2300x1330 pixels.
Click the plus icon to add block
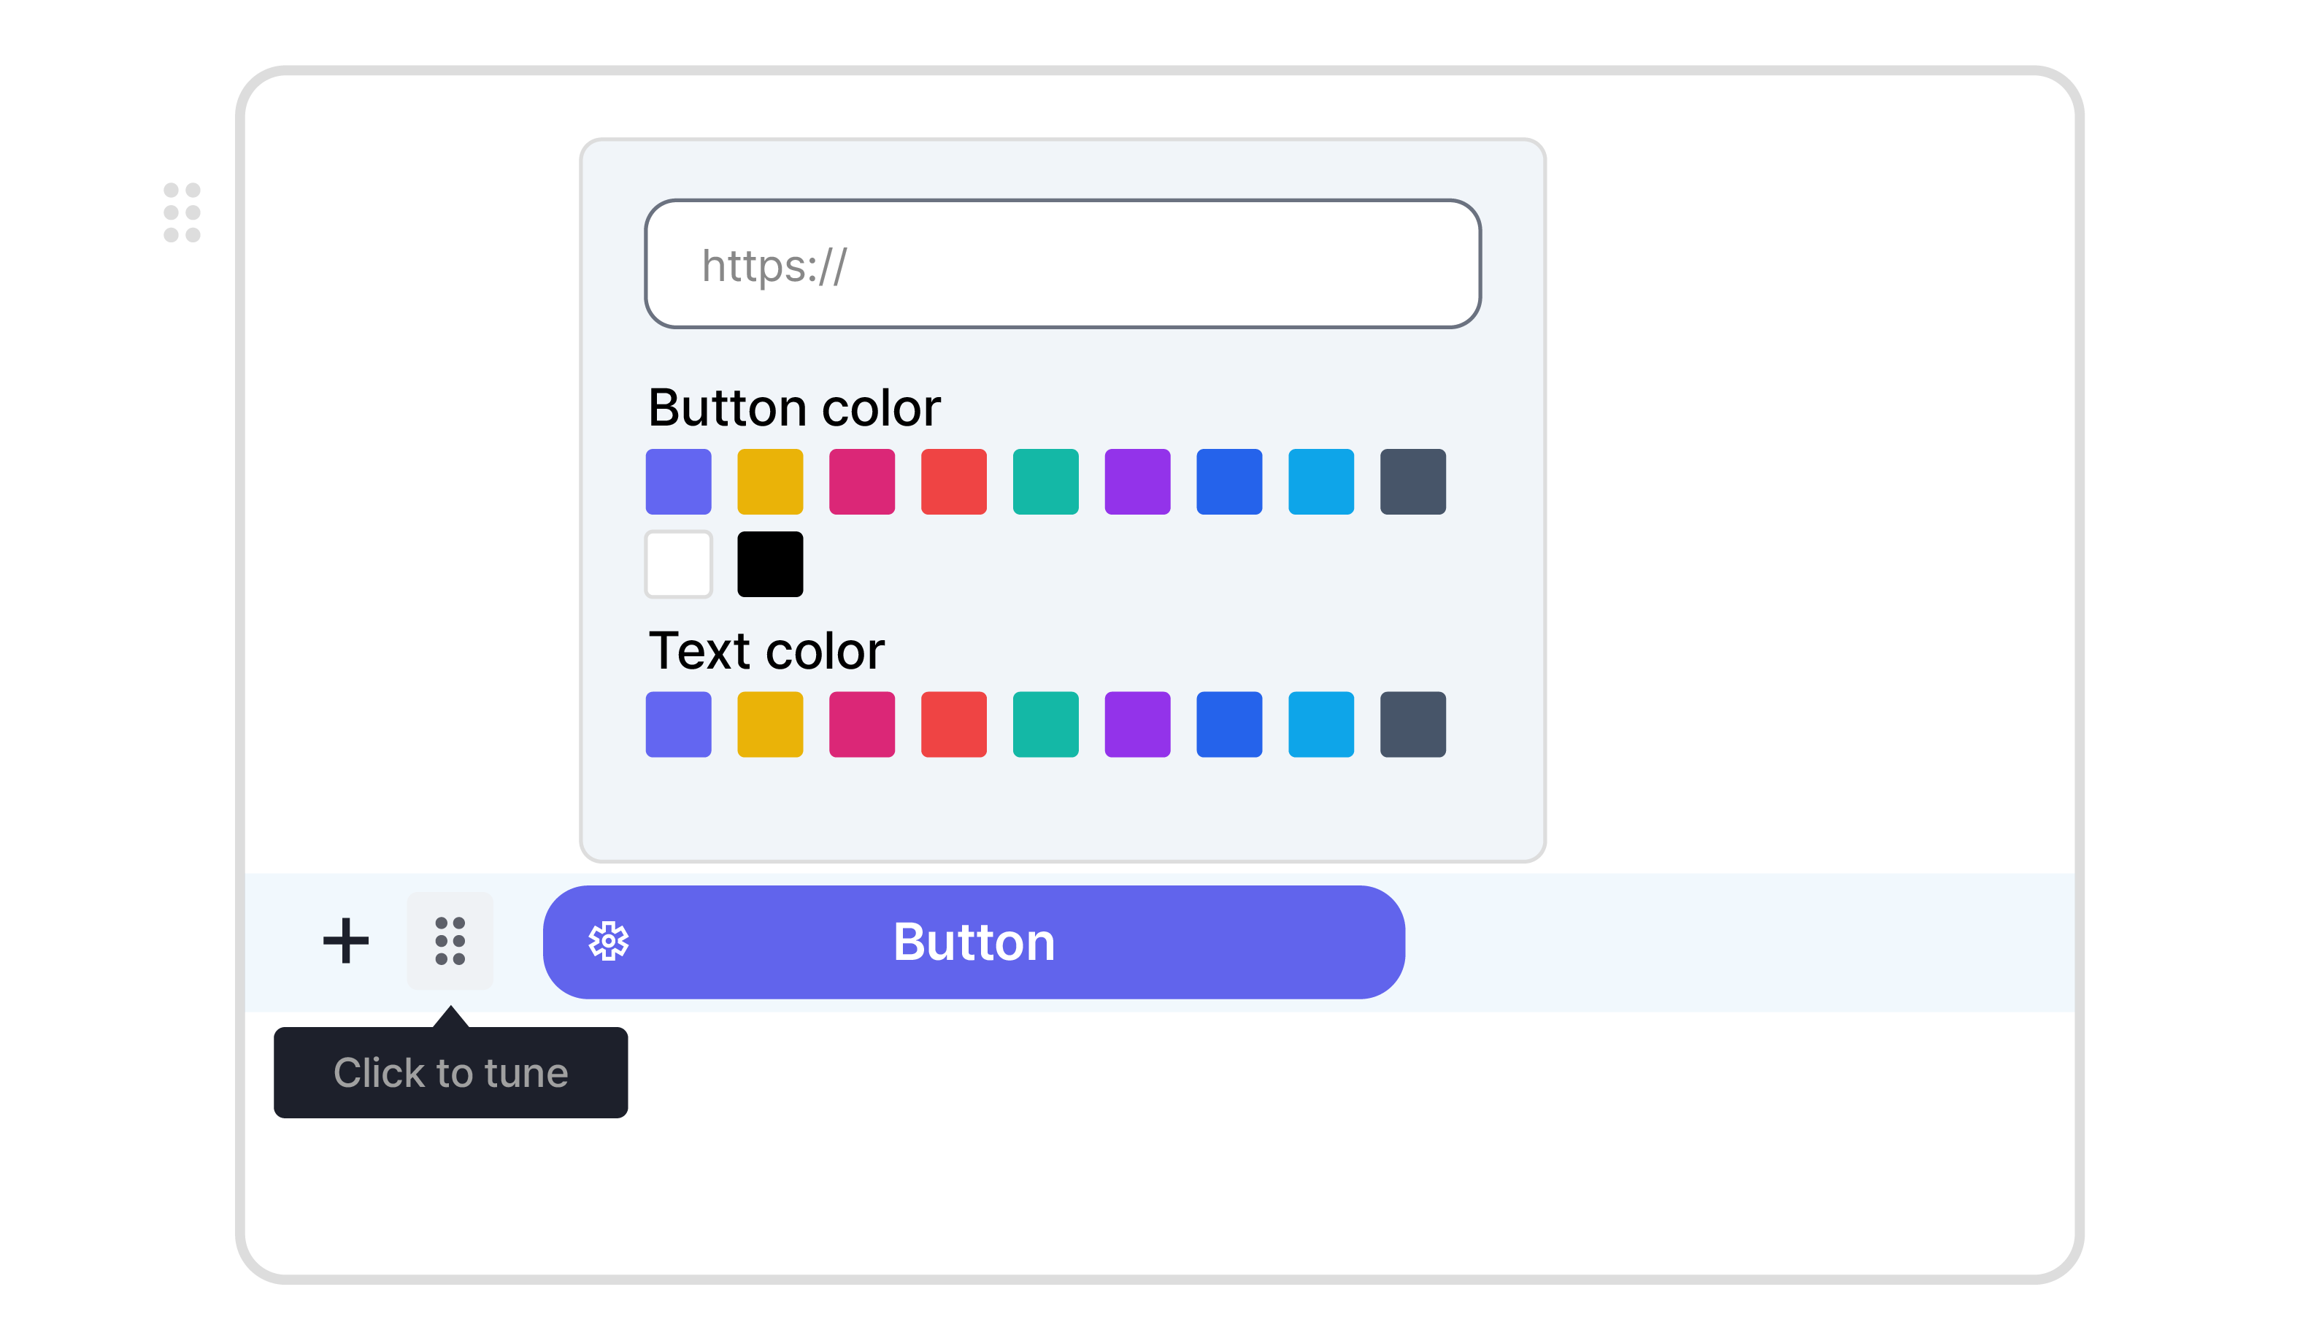(x=346, y=940)
